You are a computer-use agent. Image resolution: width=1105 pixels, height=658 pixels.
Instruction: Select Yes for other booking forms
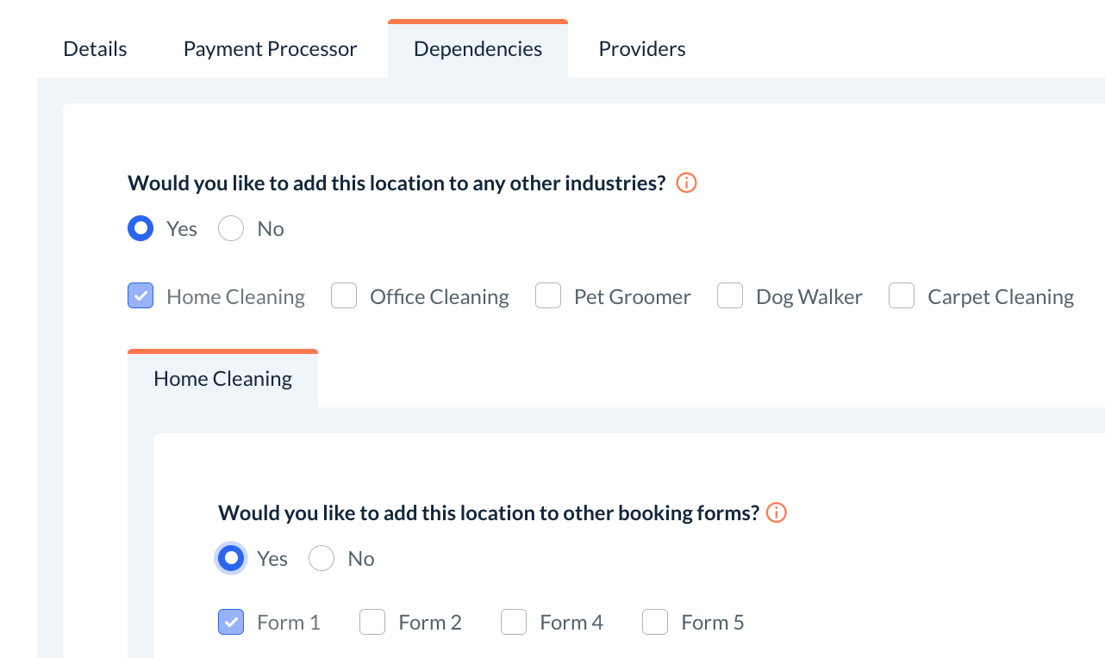pyautogui.click(x=231, y=559)
